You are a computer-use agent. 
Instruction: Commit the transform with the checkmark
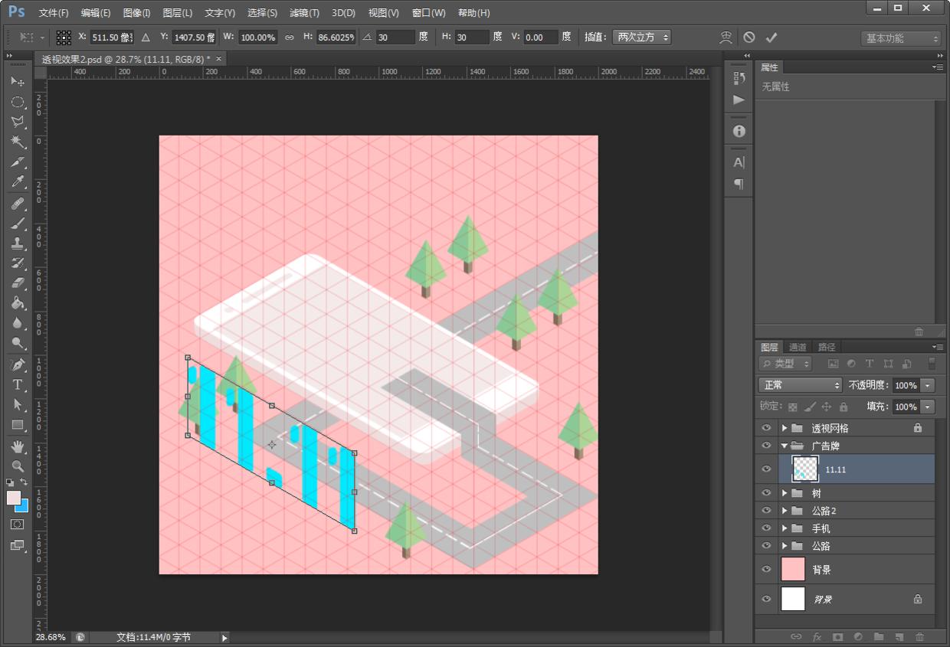[771, 38]
